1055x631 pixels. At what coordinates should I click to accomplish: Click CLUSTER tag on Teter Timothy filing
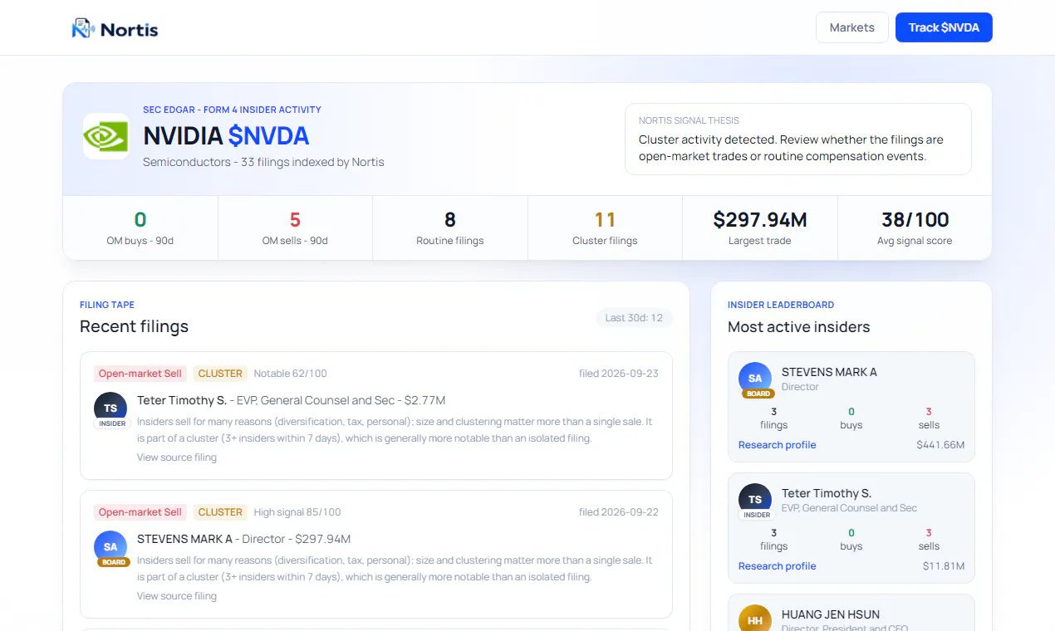pos(220,374)
